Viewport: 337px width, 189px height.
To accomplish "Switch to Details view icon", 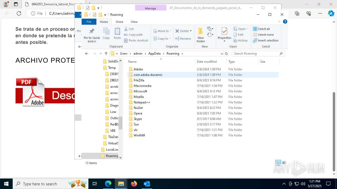I will coord(278,163).
